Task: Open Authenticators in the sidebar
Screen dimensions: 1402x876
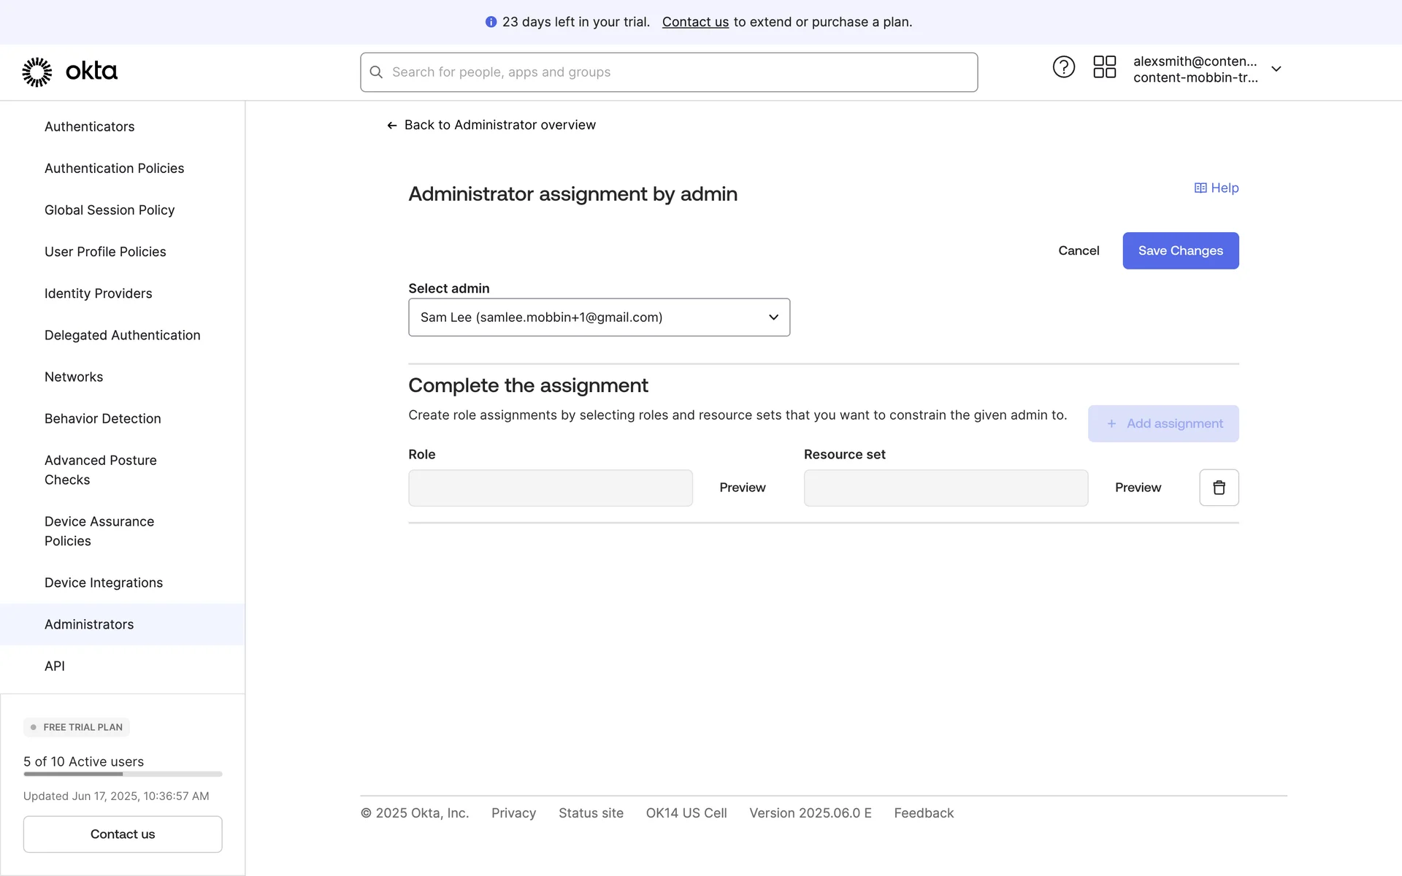Action: point(89,126)
